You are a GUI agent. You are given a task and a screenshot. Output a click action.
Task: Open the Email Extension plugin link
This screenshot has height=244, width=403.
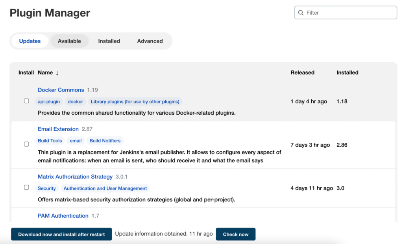[x=58, y=129]
